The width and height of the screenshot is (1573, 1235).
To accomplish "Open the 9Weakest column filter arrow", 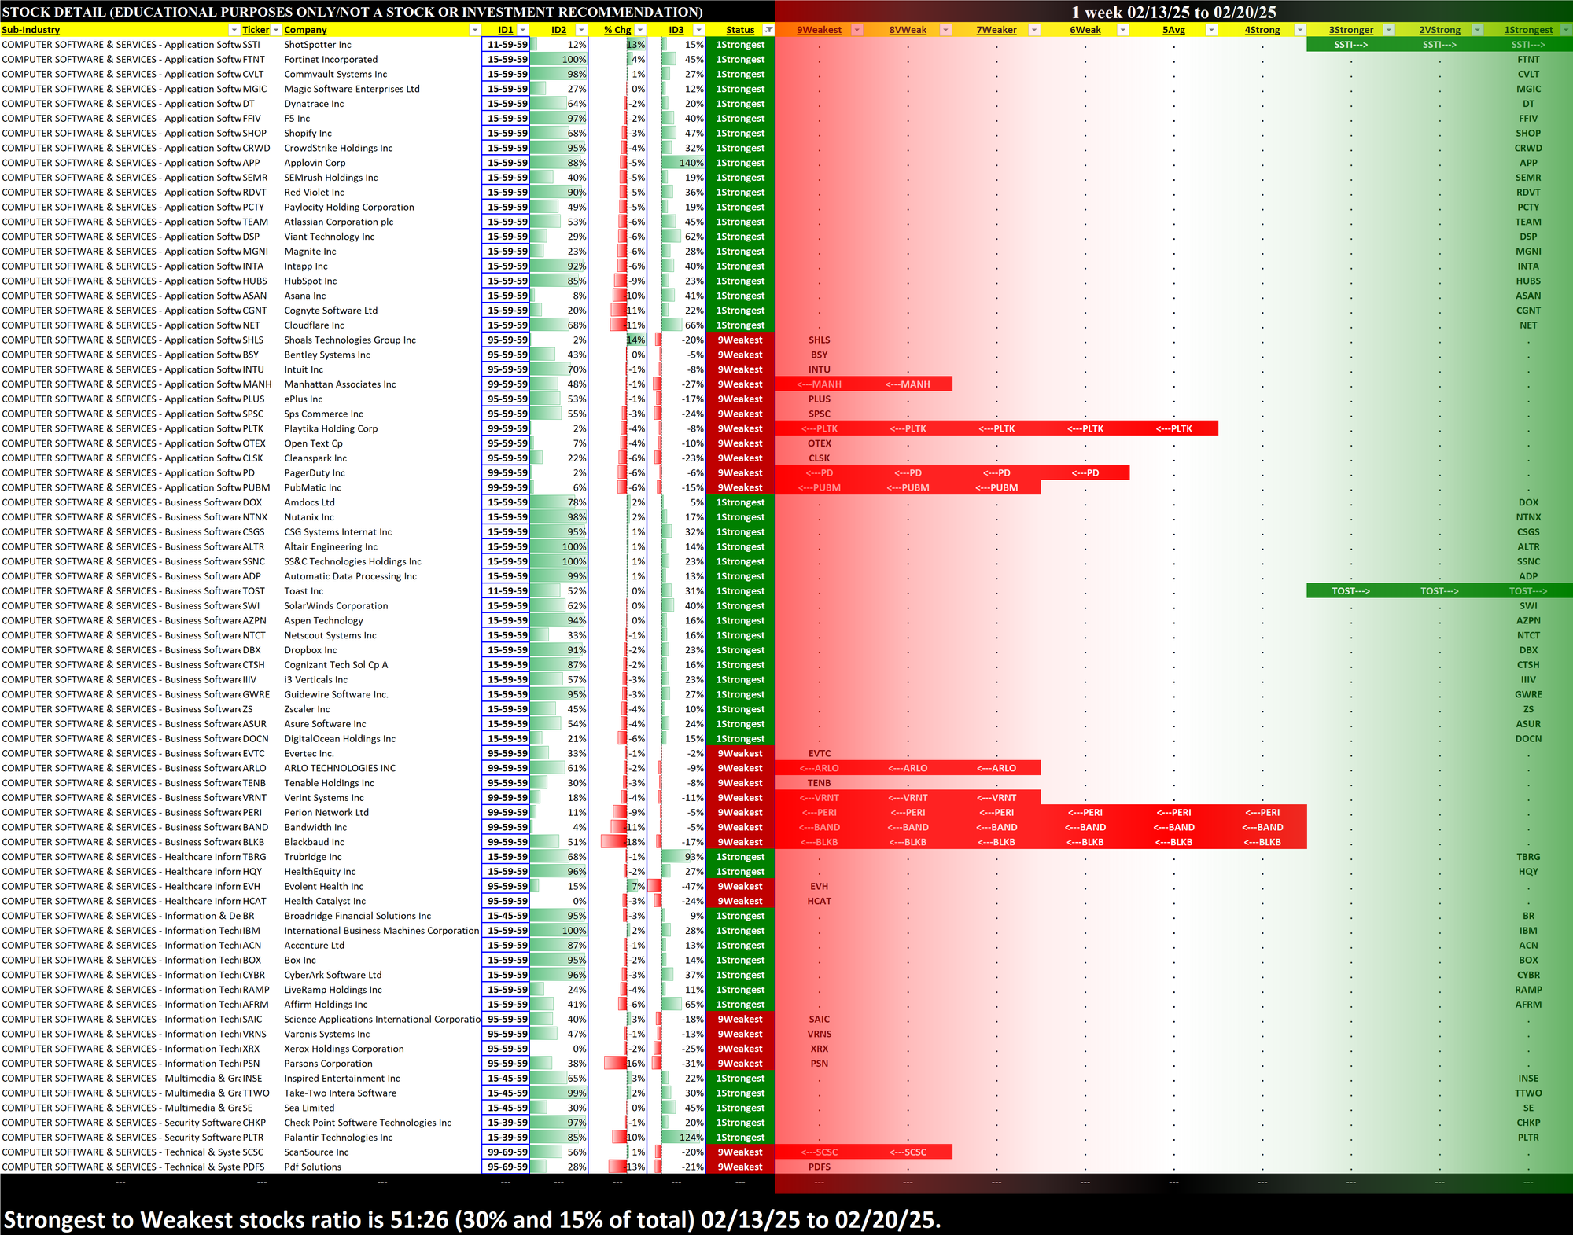I will click(857, 30).
